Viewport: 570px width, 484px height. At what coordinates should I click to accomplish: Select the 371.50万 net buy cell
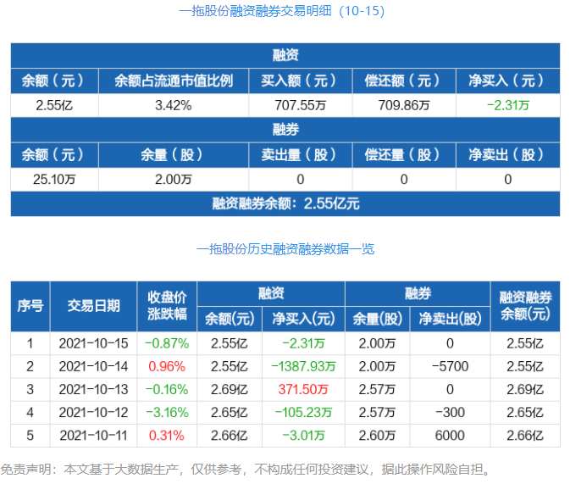tap(303, 390)
